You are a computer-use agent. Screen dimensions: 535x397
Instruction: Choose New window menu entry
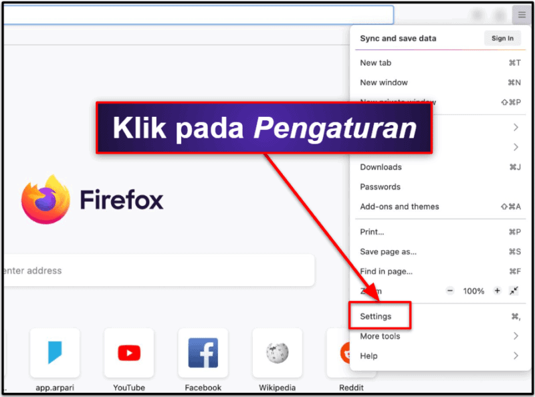click(x=440, y=82)
